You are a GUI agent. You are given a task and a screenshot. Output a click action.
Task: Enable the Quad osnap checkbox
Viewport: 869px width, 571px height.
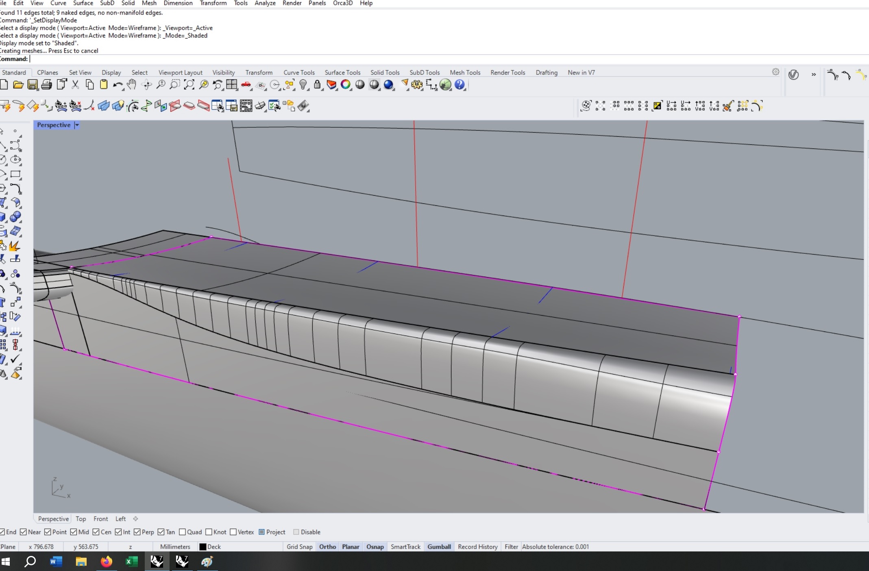click(x=183, y=532)
